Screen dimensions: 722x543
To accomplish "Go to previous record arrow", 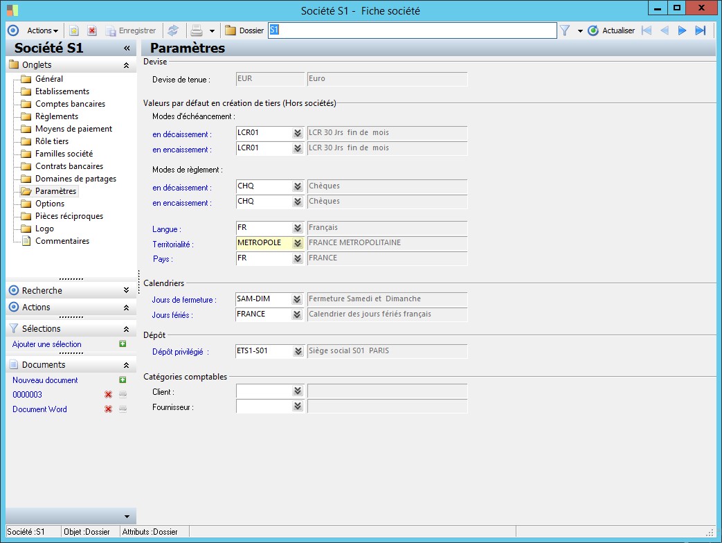I will [665, 30].
